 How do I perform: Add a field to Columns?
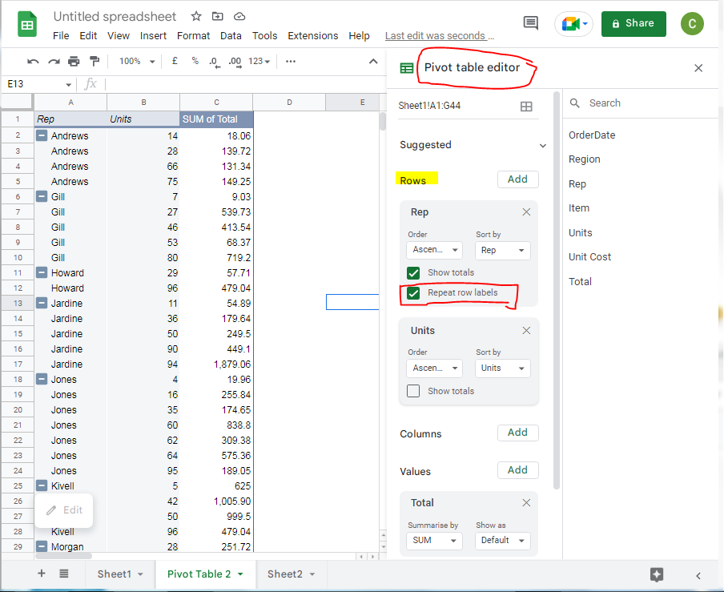click(517, 433)
